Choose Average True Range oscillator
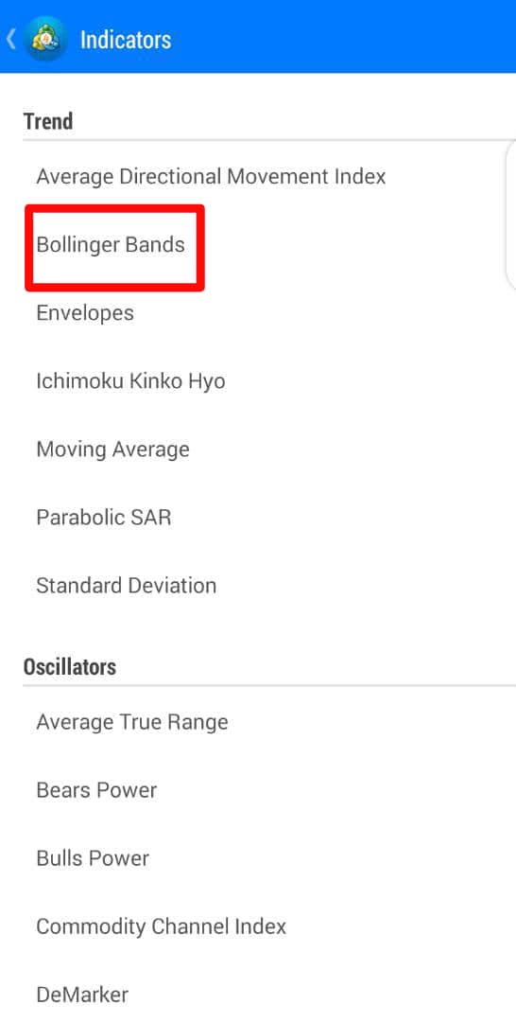Viewport: 516px width, 1022px height. [x=258, y=722]
